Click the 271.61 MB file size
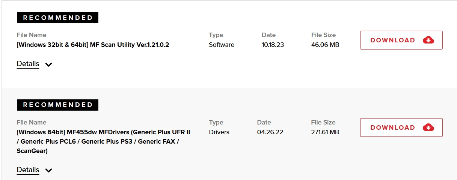Viewport: 457px width, 180px height. (x=325, y=132)
